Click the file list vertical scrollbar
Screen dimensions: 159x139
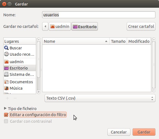coord(154,65)
